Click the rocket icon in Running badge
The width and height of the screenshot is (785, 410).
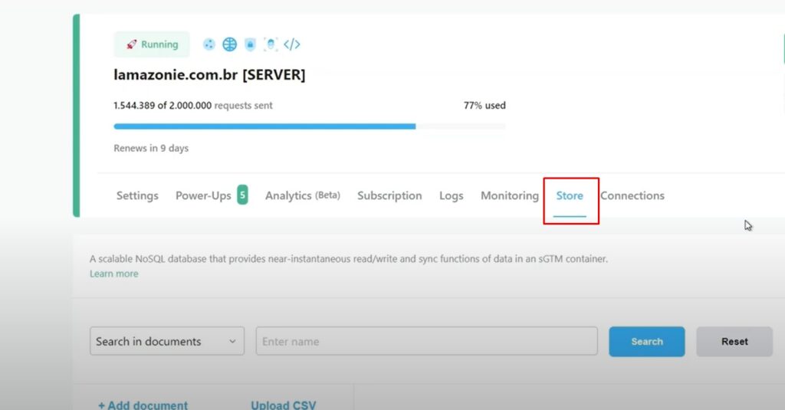pyautogui.click(x=131, y=44)
